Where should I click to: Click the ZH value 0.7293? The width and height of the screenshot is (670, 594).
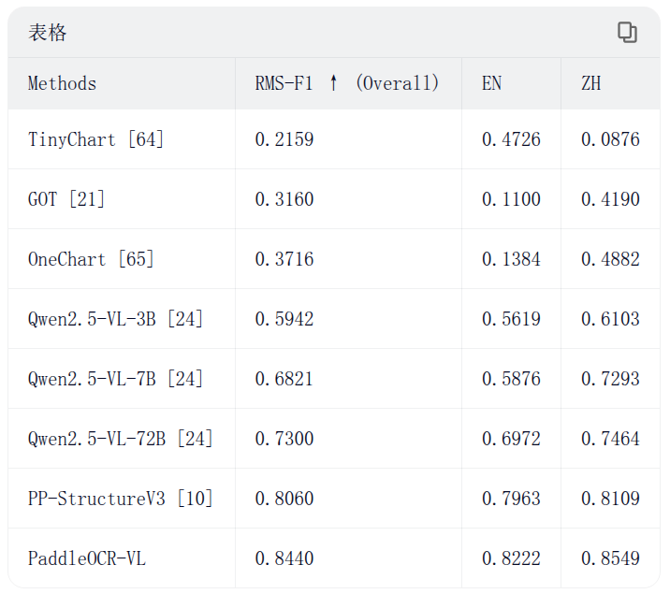610,379
